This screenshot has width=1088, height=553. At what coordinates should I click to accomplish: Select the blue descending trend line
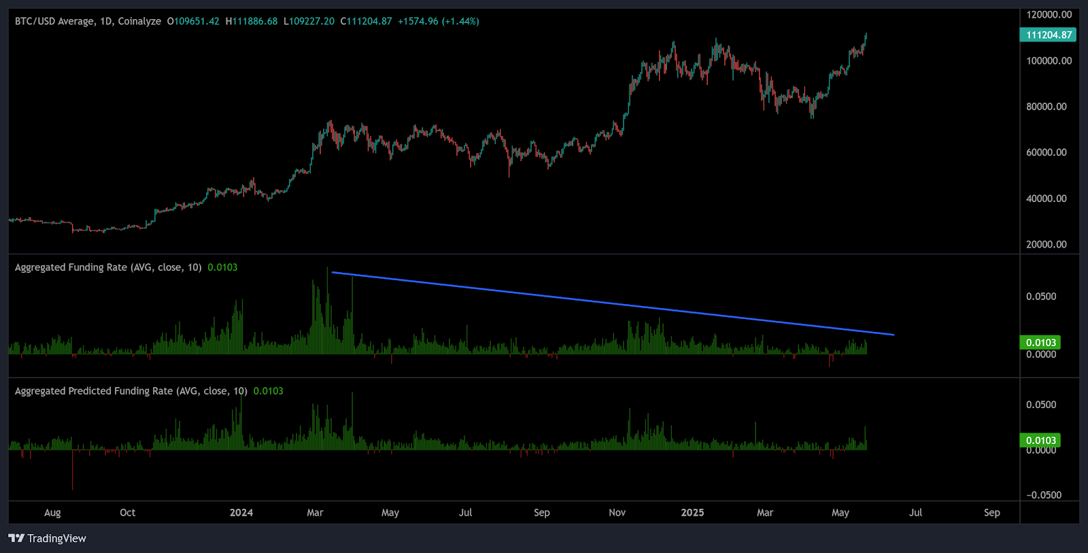pyautogui.click(x=612, y=304)
